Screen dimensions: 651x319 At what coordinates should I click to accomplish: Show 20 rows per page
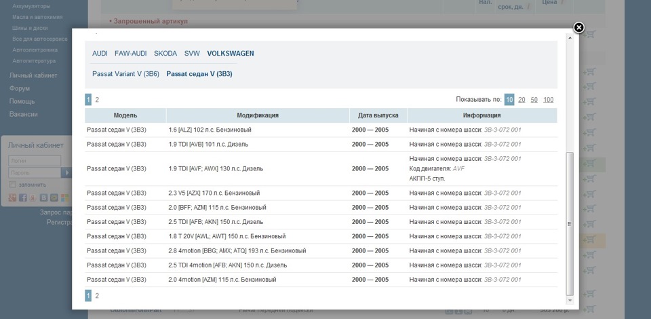pyautogui.click(x=521, y=100)
